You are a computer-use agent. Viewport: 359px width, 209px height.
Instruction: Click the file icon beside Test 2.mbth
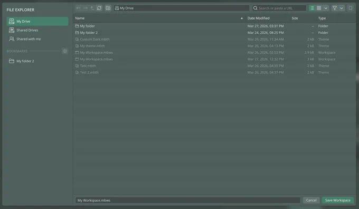[77, 72]
